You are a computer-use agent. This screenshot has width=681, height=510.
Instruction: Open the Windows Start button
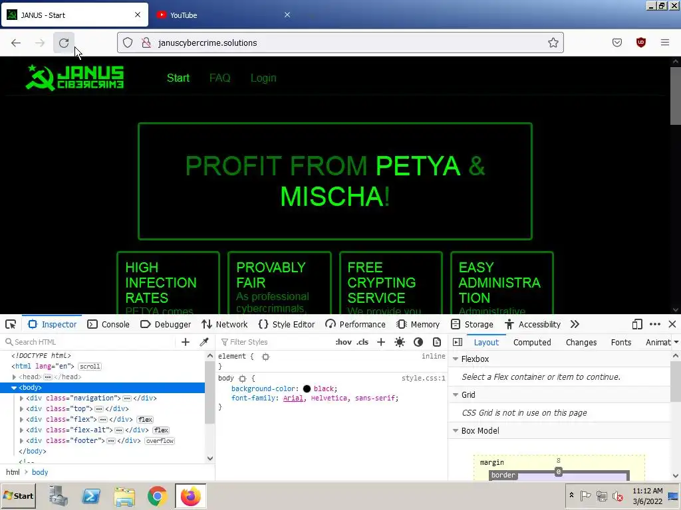pyautogui.click(x=18, y=495)
